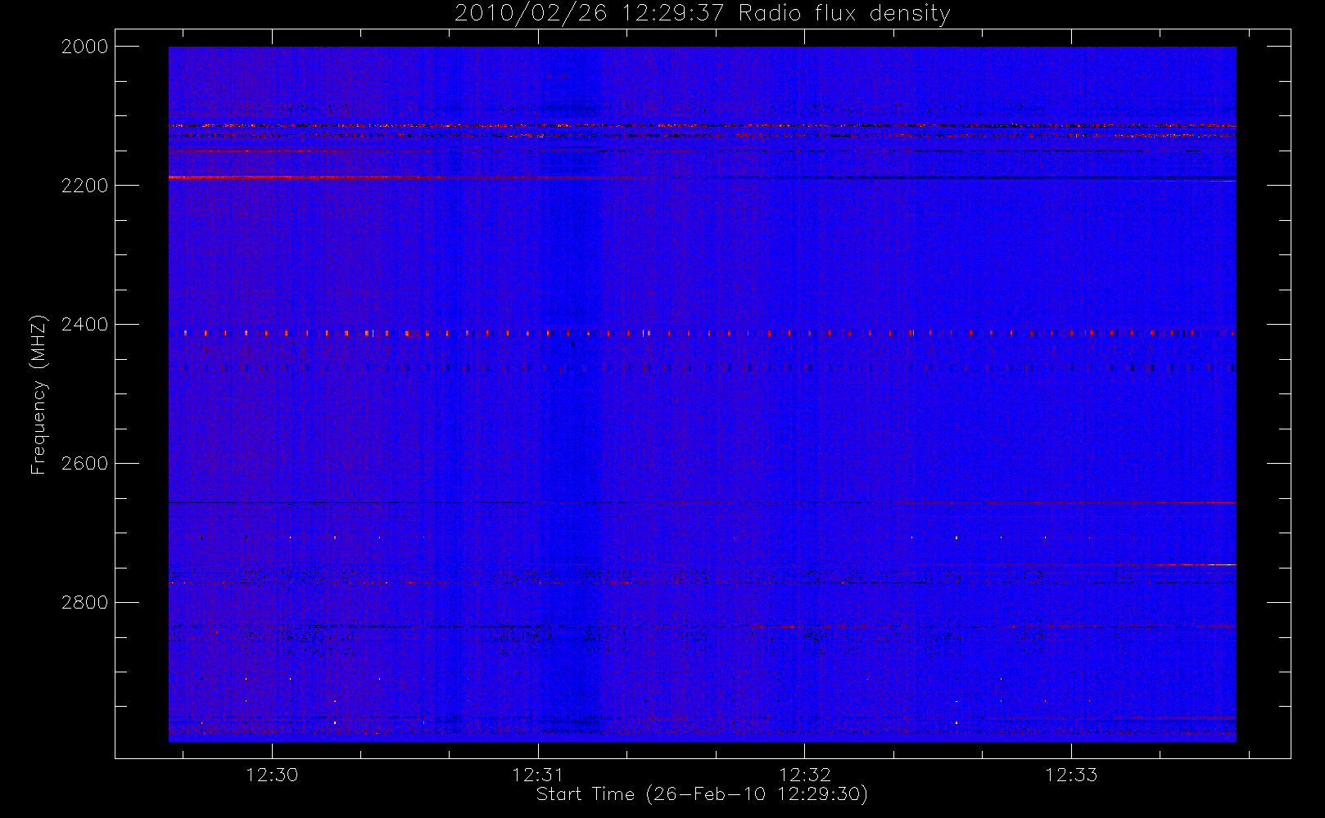
Task: Click the 2000 frequency tick label
Action: (85, 47)
